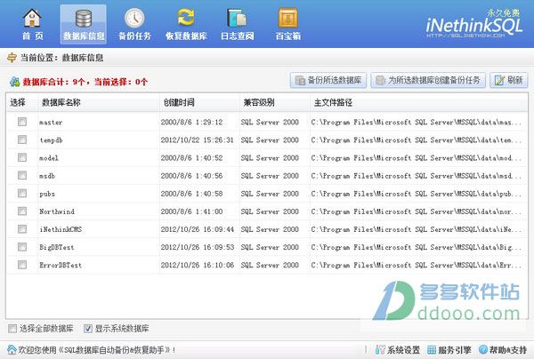Screen dimensions: 534x359
Task: Check the BigDBTest database checkbox
Action: pyautogui.click(x=22, y=246)
